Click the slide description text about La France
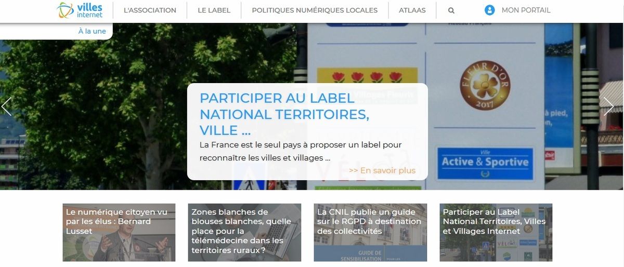 point(301,151)
